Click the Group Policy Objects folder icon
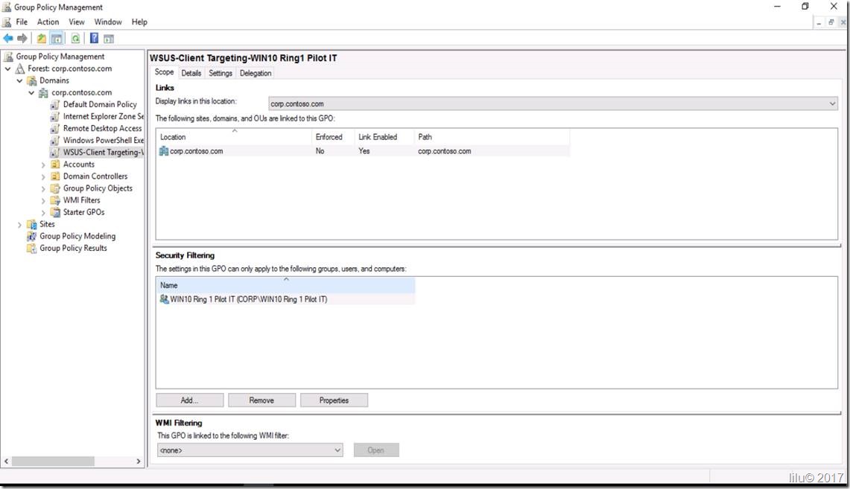This screenshot has height=489, width=850. tap(54, 188)
